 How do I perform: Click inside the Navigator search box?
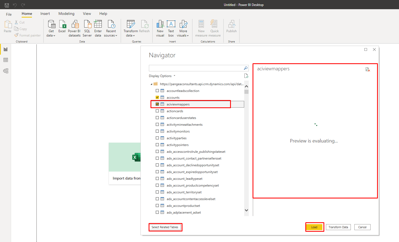(x=198, y=68)
